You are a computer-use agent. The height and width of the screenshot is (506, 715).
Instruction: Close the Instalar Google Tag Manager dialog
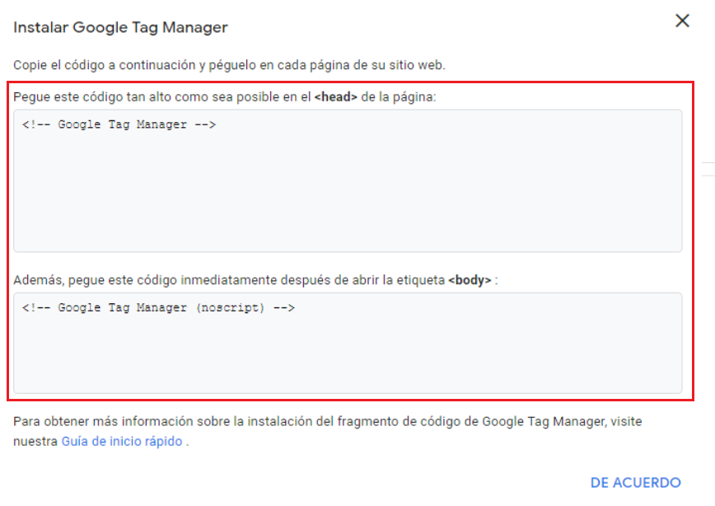[682, 21]
